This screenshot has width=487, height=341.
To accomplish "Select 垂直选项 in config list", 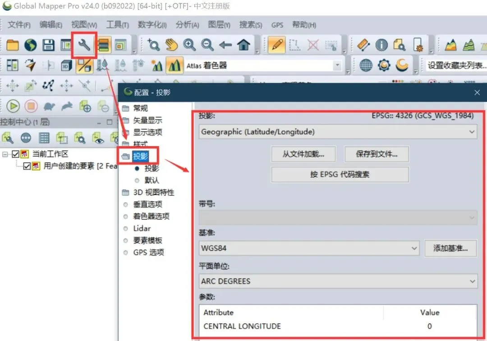I will [147, 204].
